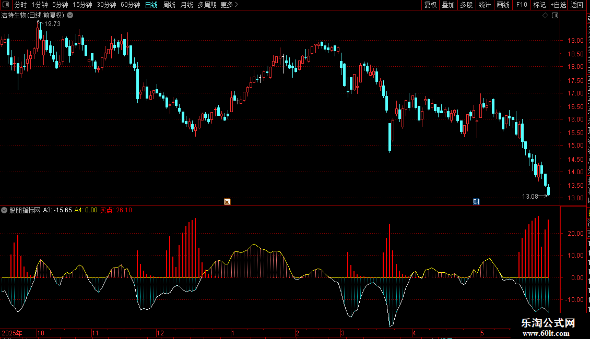Toggle the sidebar panel icon at top-left
Viewport: 590px width, 339px height.
tap(6, 5)
